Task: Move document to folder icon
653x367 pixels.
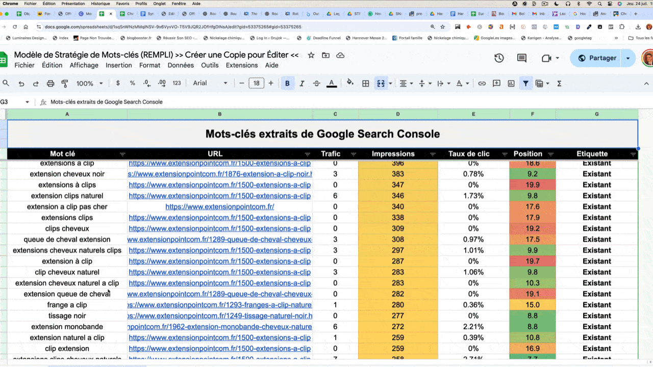Action: point(326,55)
